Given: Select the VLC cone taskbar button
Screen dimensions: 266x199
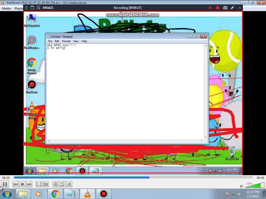Looking at the screenshot, I should pos(87,194).
